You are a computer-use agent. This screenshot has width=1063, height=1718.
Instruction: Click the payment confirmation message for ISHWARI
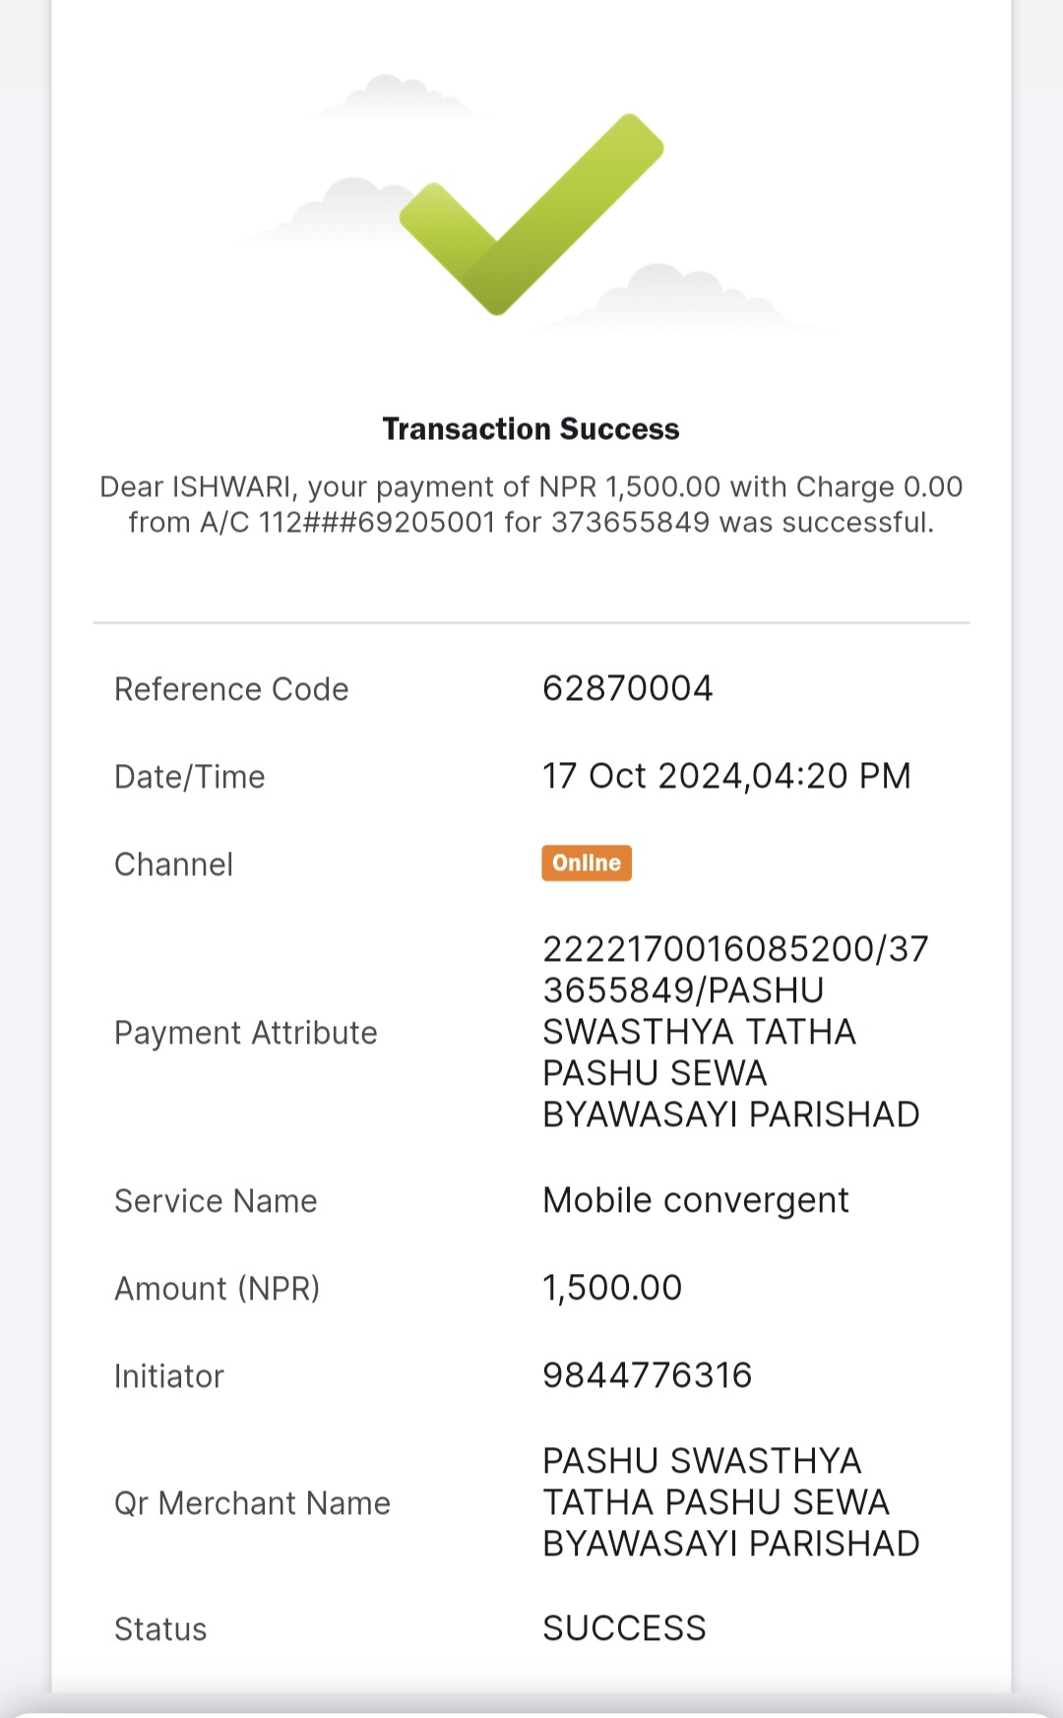coord(531,504)
